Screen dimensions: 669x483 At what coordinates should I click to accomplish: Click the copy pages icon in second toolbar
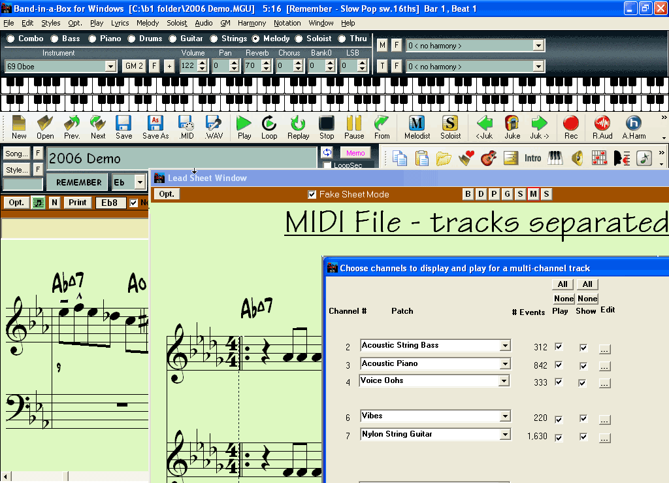pos(399,158)
